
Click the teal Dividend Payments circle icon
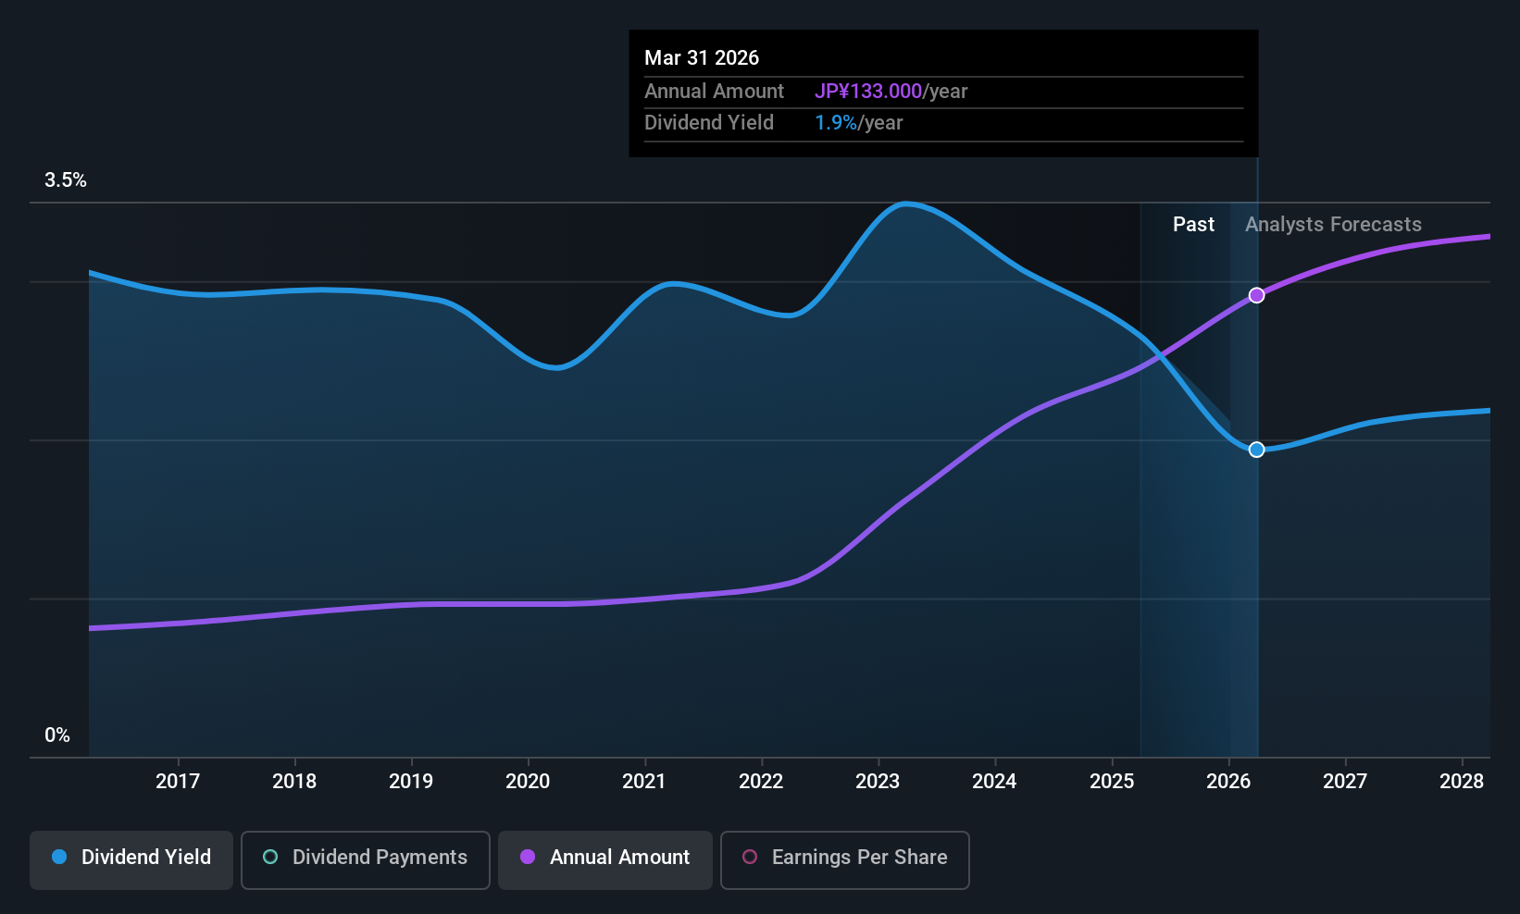pos(270,857)
